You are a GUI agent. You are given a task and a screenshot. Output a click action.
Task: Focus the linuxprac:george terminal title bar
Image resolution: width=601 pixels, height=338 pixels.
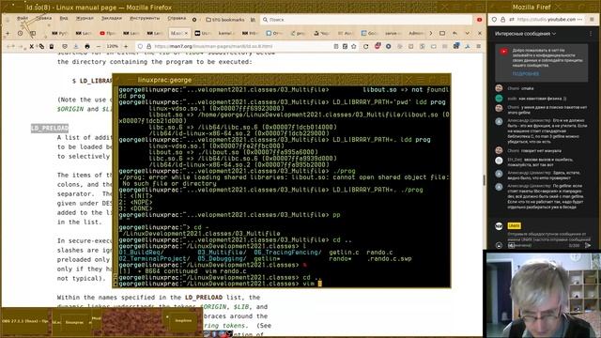click(282, 80)
